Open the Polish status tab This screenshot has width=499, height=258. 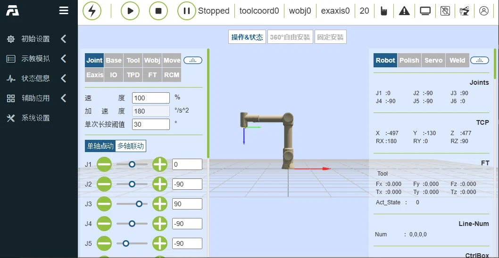pyautogui.click(x=409, y=60)
